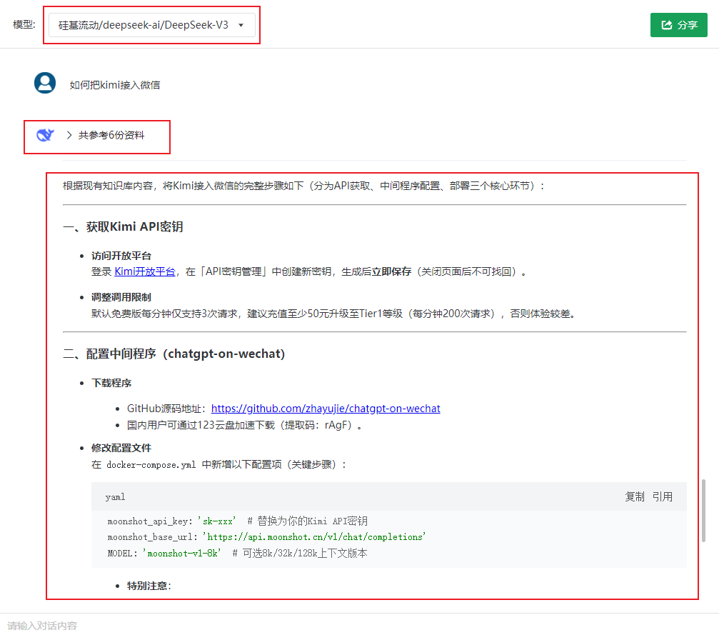
Task: Click the user question 如何把kimi接入微信
Action: coord(115,85)
